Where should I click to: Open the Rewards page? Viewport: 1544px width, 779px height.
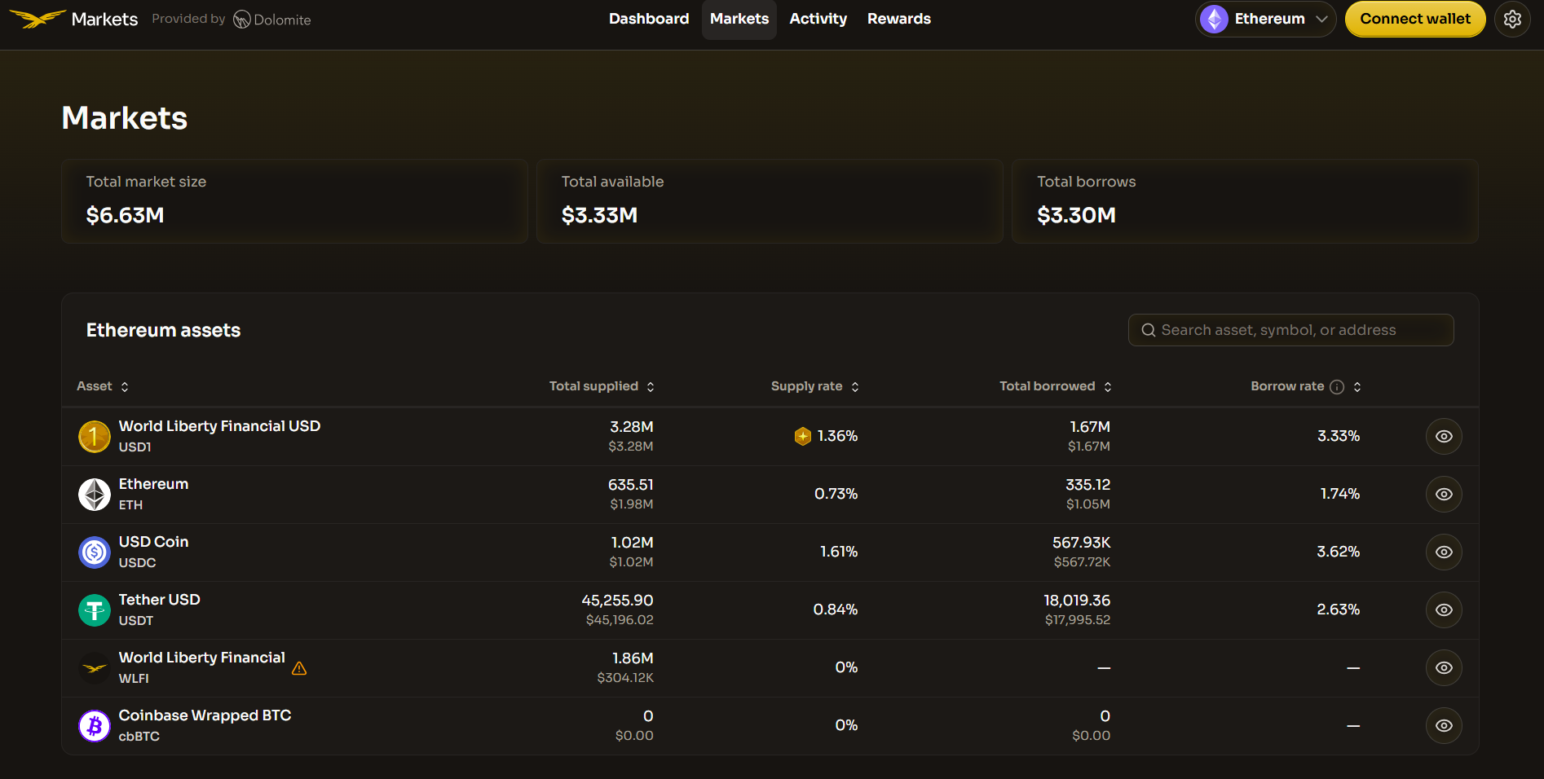click(898, 19)
